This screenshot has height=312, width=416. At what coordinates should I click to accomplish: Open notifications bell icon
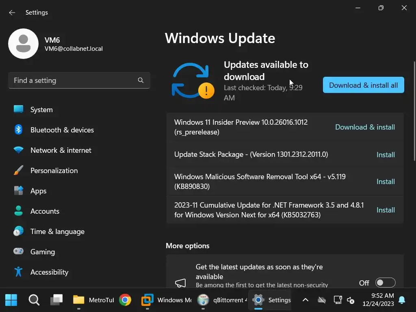coord(402,300)
